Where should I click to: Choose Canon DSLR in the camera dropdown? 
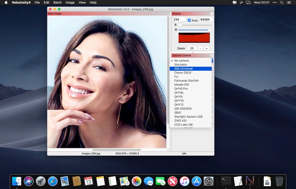[183, 72]
